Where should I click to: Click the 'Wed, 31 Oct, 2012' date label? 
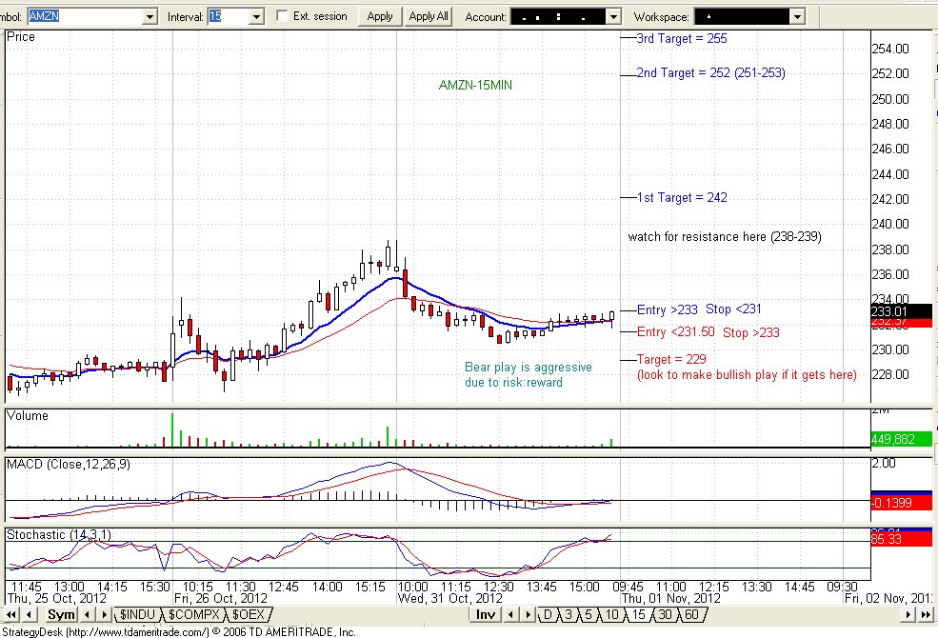(450, 599)
